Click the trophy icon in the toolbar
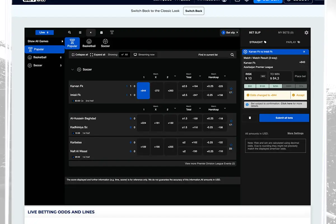The width and height of the screenshot is (336, 224). [112, 32]
